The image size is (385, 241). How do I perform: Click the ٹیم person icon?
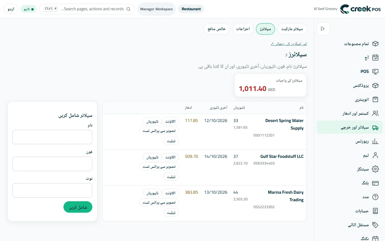click(375, 155)
